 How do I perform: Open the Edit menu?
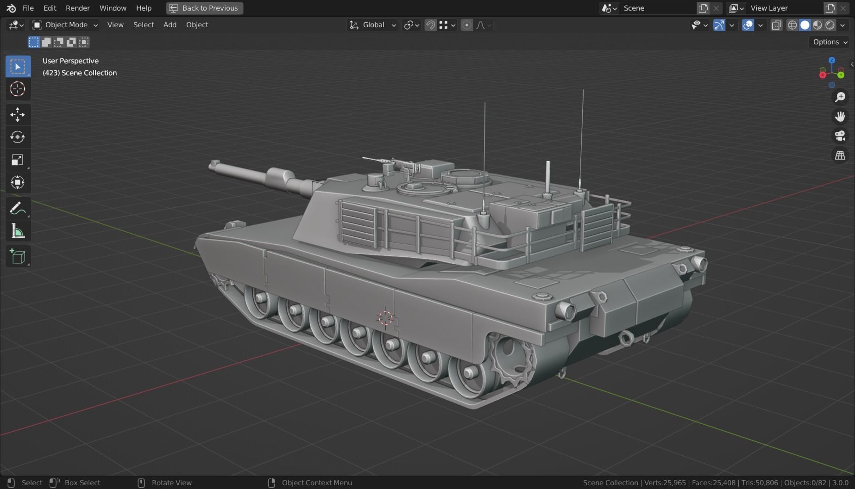[x=50, y=8]
